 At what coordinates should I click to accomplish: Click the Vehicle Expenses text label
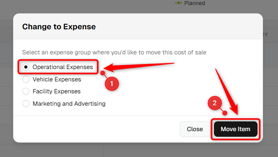point(57,79)
